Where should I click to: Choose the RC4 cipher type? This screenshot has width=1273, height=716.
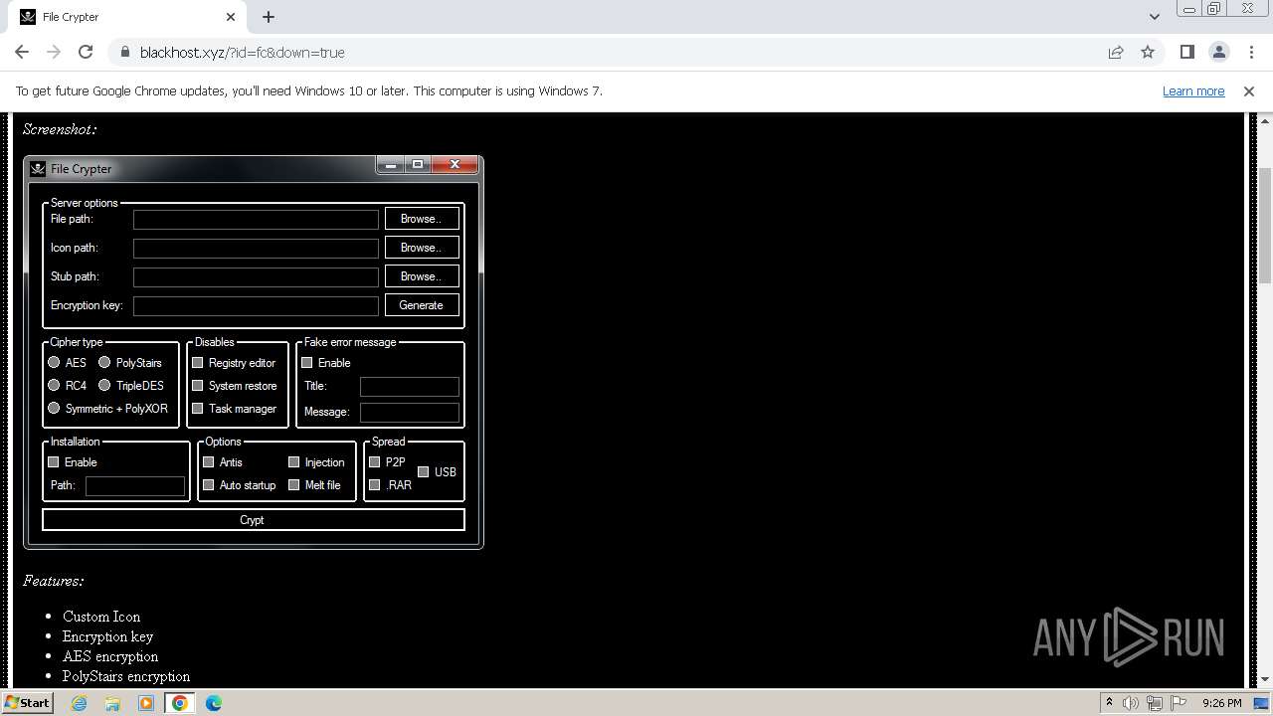pos(55,386)
